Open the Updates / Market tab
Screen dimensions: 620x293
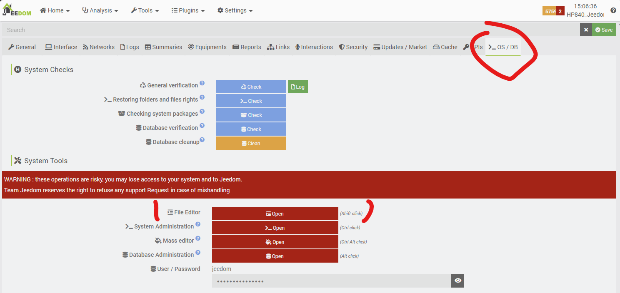point(400,47)
